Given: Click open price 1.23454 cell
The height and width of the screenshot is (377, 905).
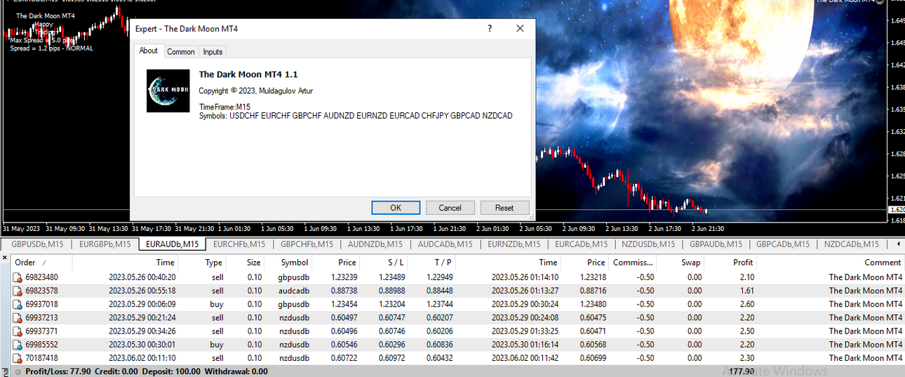Looking at the screenshot, I should point(344,304).
